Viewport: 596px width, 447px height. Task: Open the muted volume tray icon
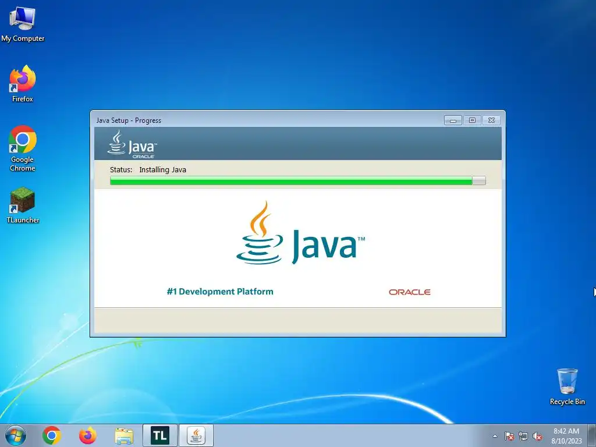[x=537, y=436]
